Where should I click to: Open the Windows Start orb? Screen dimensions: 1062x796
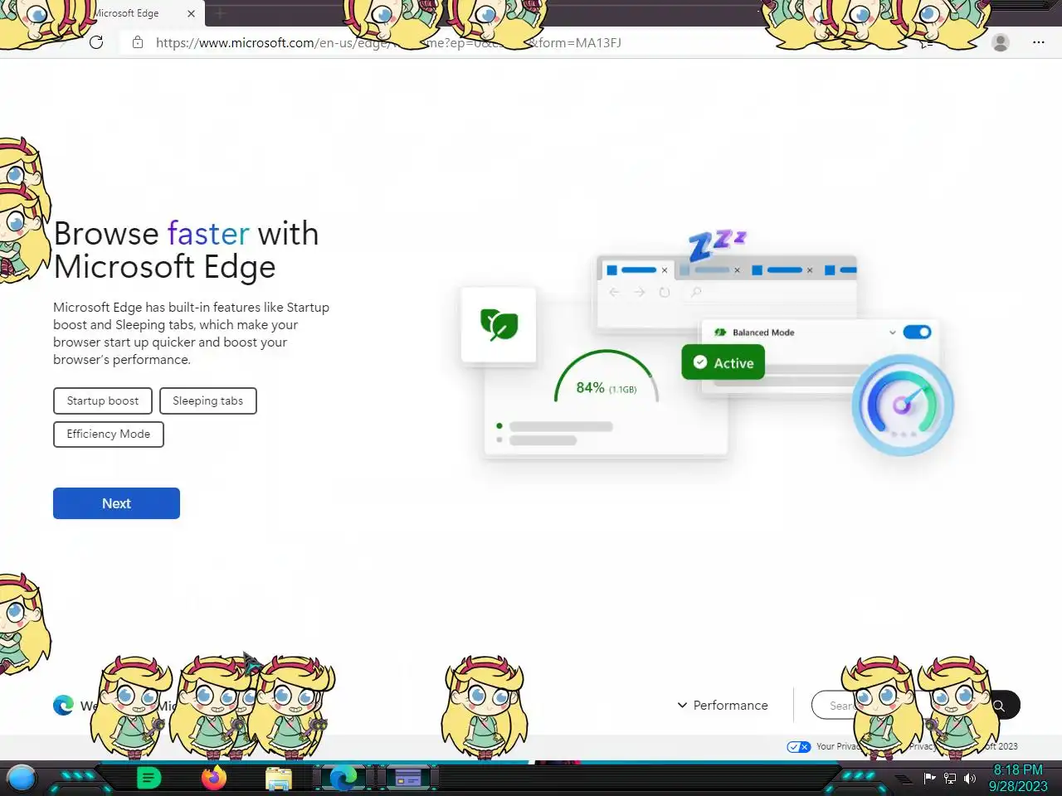coord(22,778)
